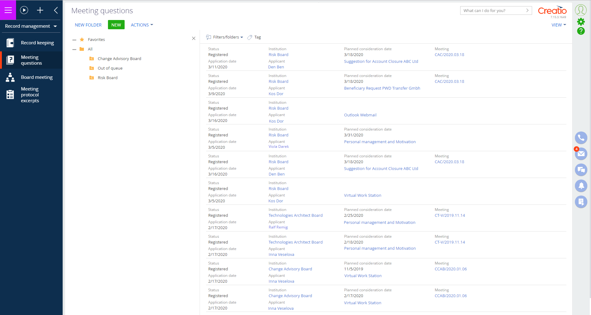Open meeting CCAB/2020.01.06 for 11/5/2019
Viewport: 591px width, 315px height.
451,269
